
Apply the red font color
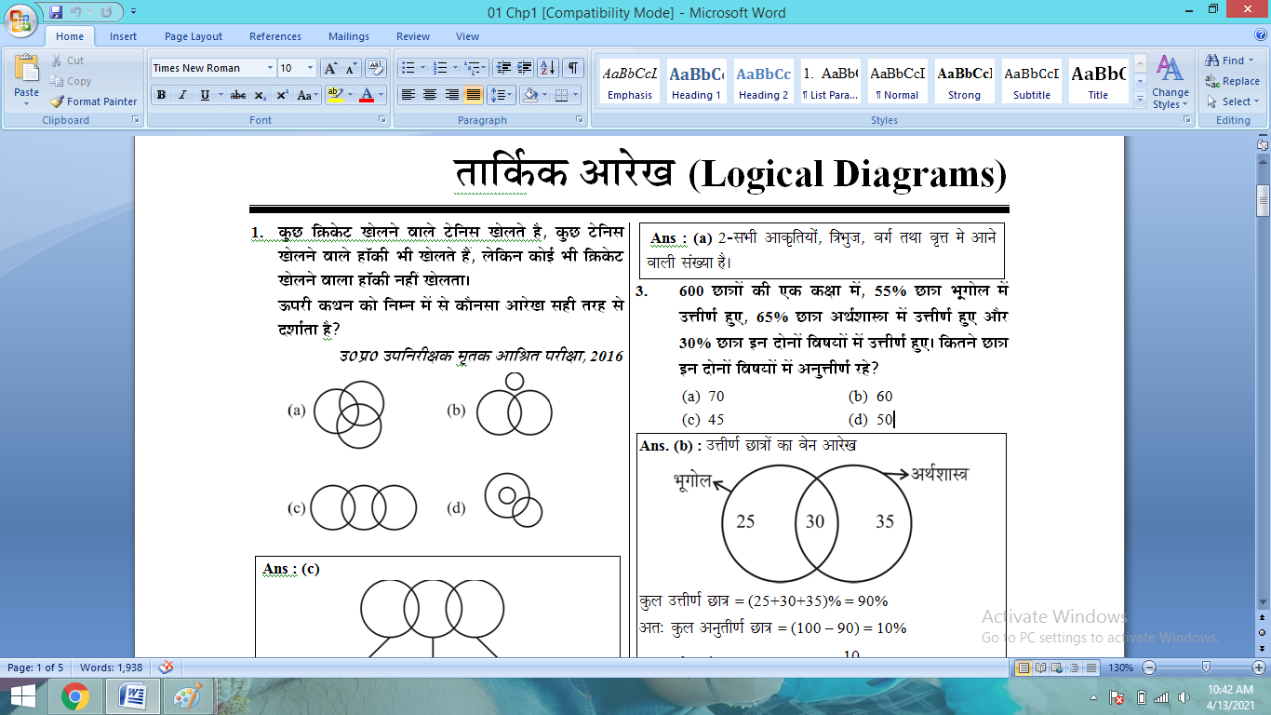[x=366, y=95]
